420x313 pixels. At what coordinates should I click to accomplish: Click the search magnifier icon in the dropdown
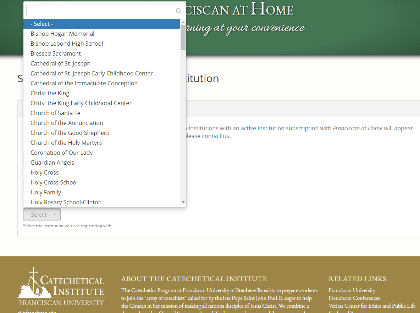178,11
